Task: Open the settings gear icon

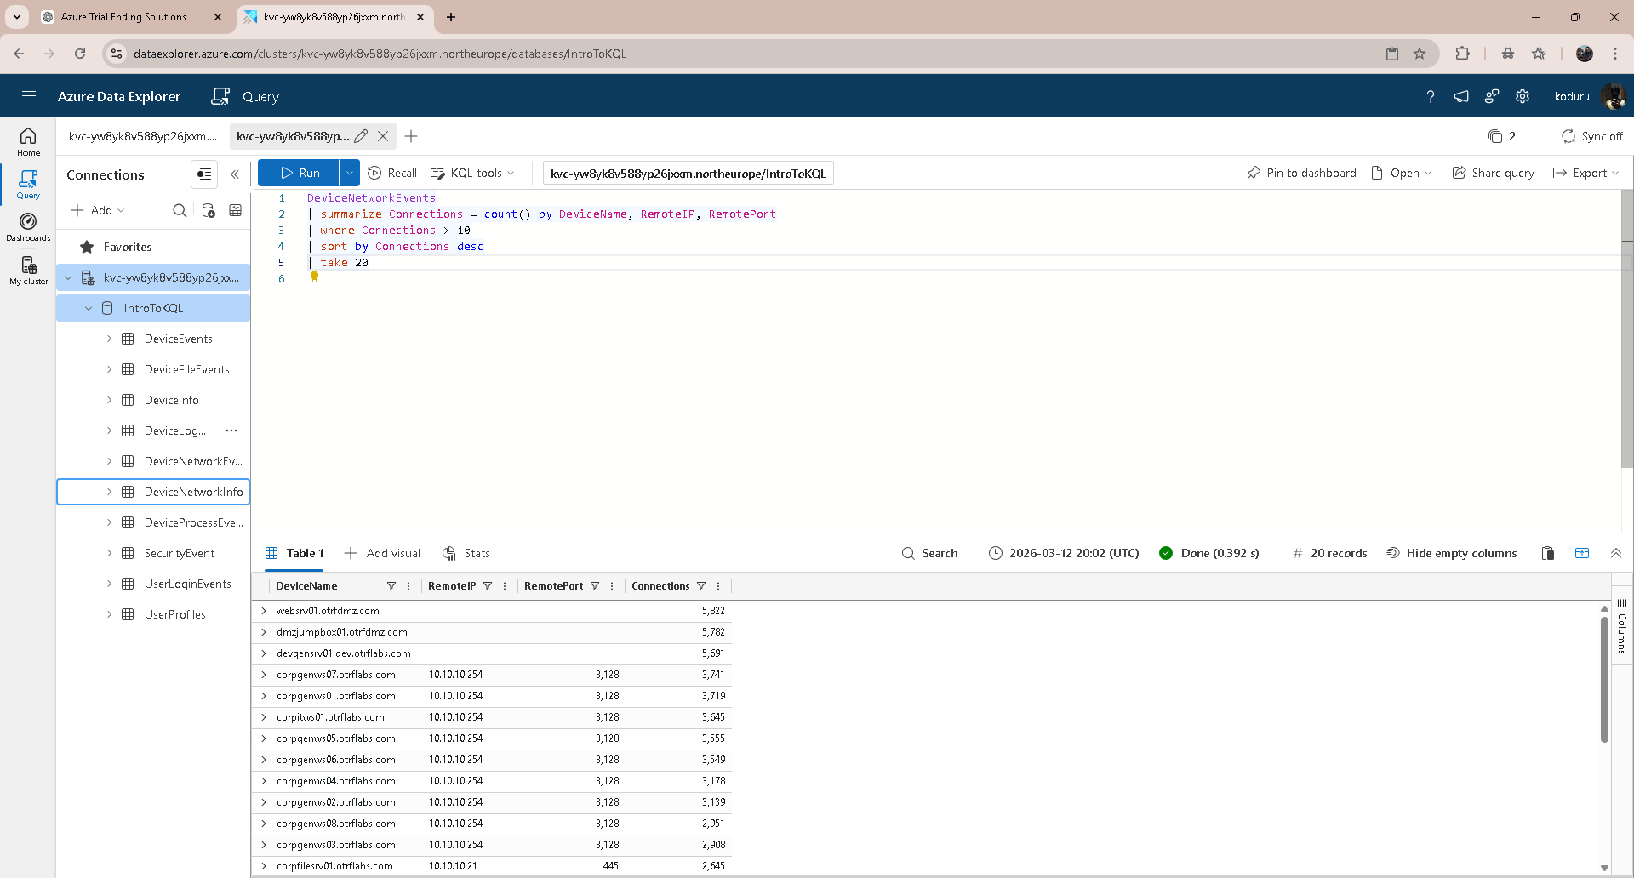Action: [x=1523, y=96]
